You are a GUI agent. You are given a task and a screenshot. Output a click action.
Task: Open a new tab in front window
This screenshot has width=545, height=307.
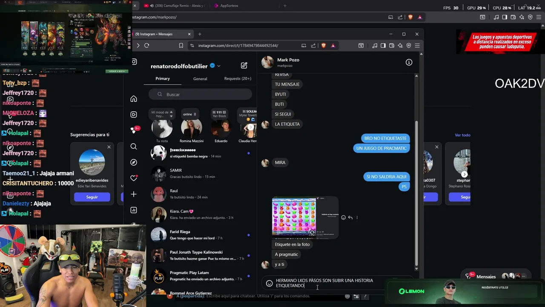pyautogui.click(x=200, y=34)
